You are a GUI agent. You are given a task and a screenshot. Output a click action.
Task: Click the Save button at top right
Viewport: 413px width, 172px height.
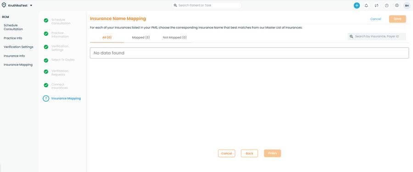[397, 19]
